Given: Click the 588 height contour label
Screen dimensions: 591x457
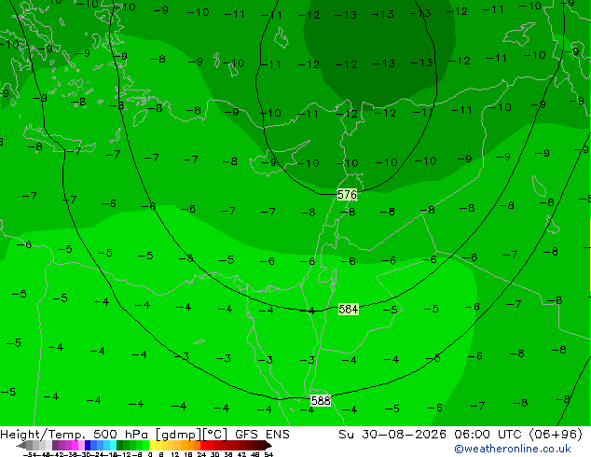Looking at the screenshot, I should [321, 400].
